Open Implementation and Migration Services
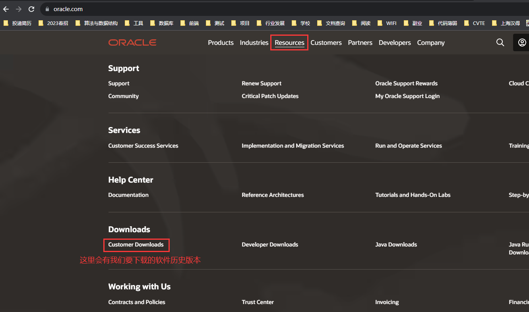The height and width of the screenshot is (312, 529). click(293, 146)
